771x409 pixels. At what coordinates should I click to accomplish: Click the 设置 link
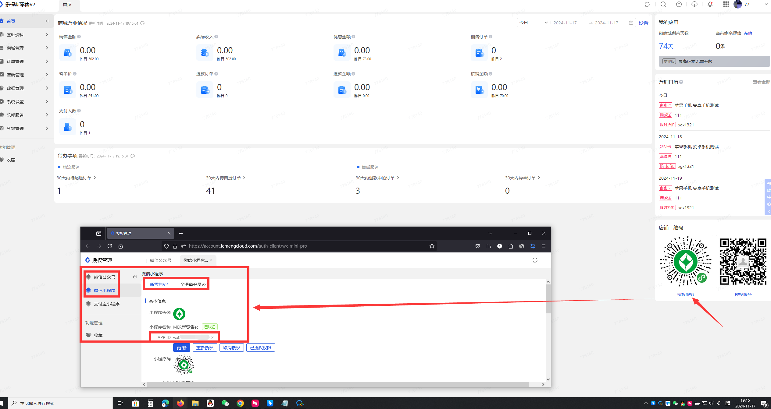point(644,23)
